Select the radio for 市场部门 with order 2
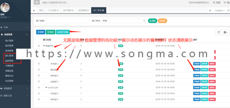This screenshot has height=108, width=230. click(39, 64)
